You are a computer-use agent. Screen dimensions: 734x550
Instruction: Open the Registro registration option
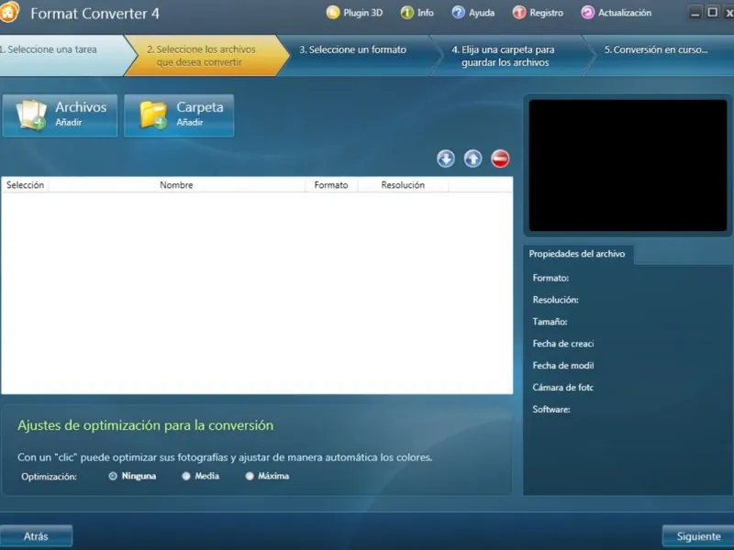tap(538, 13)
